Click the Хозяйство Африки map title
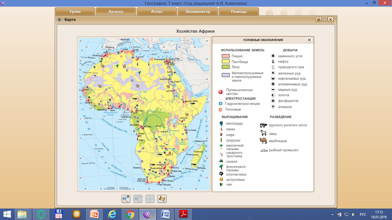Image resolution: width=392 pixels, height=220 pixels. [x=195, y=31]
